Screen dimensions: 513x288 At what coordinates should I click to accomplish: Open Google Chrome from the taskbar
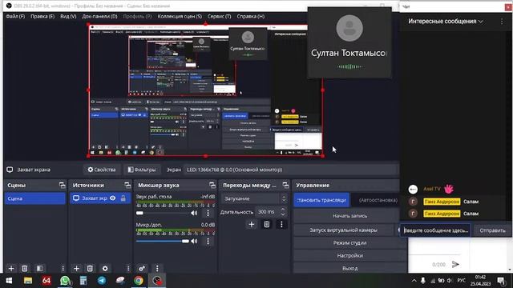point(139,281)
